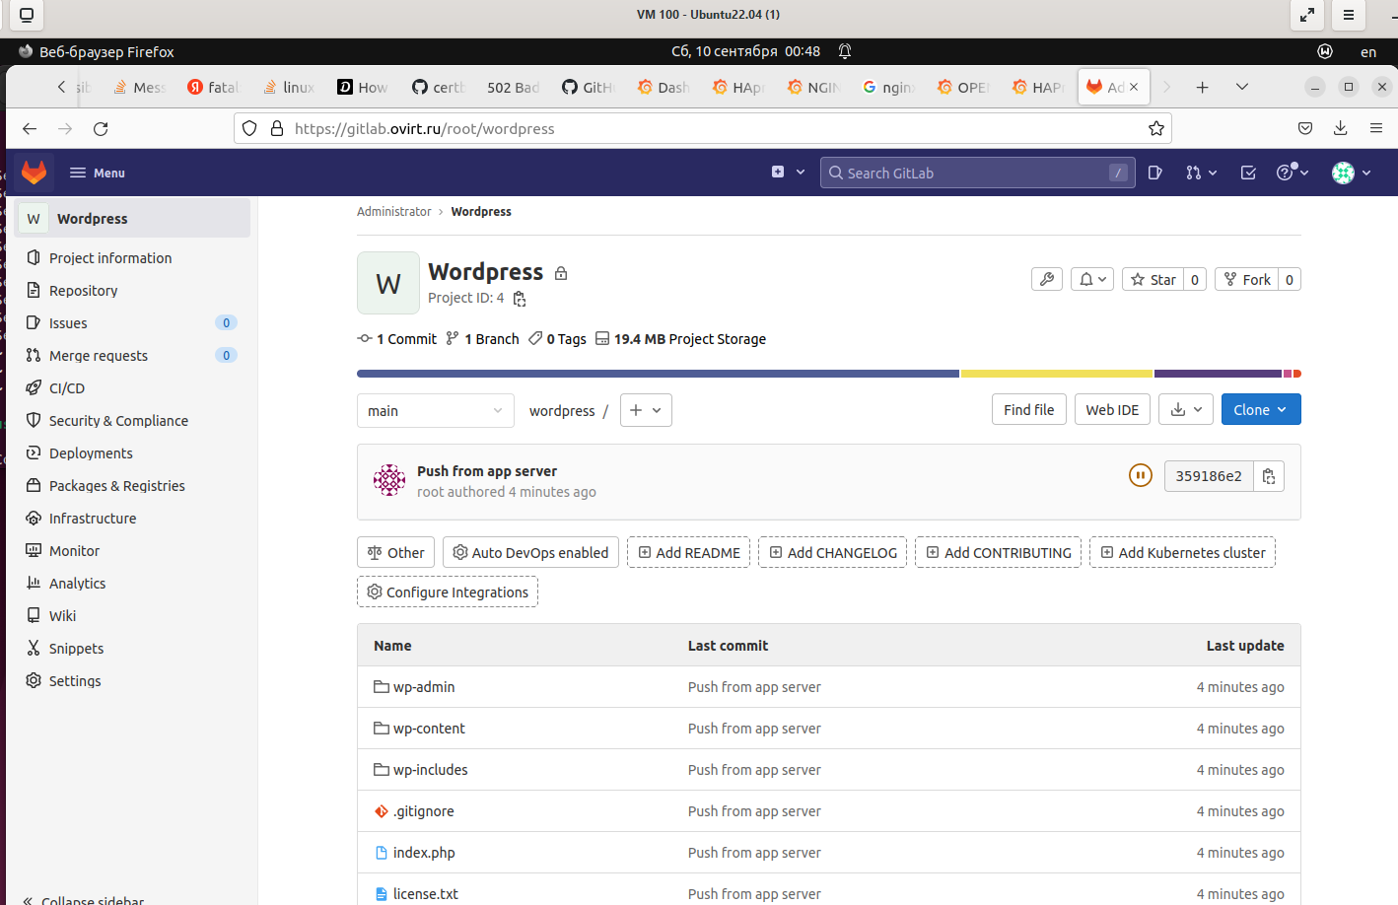Open the user avatar menu
1398x905 pixels.
click(1351, 173)
